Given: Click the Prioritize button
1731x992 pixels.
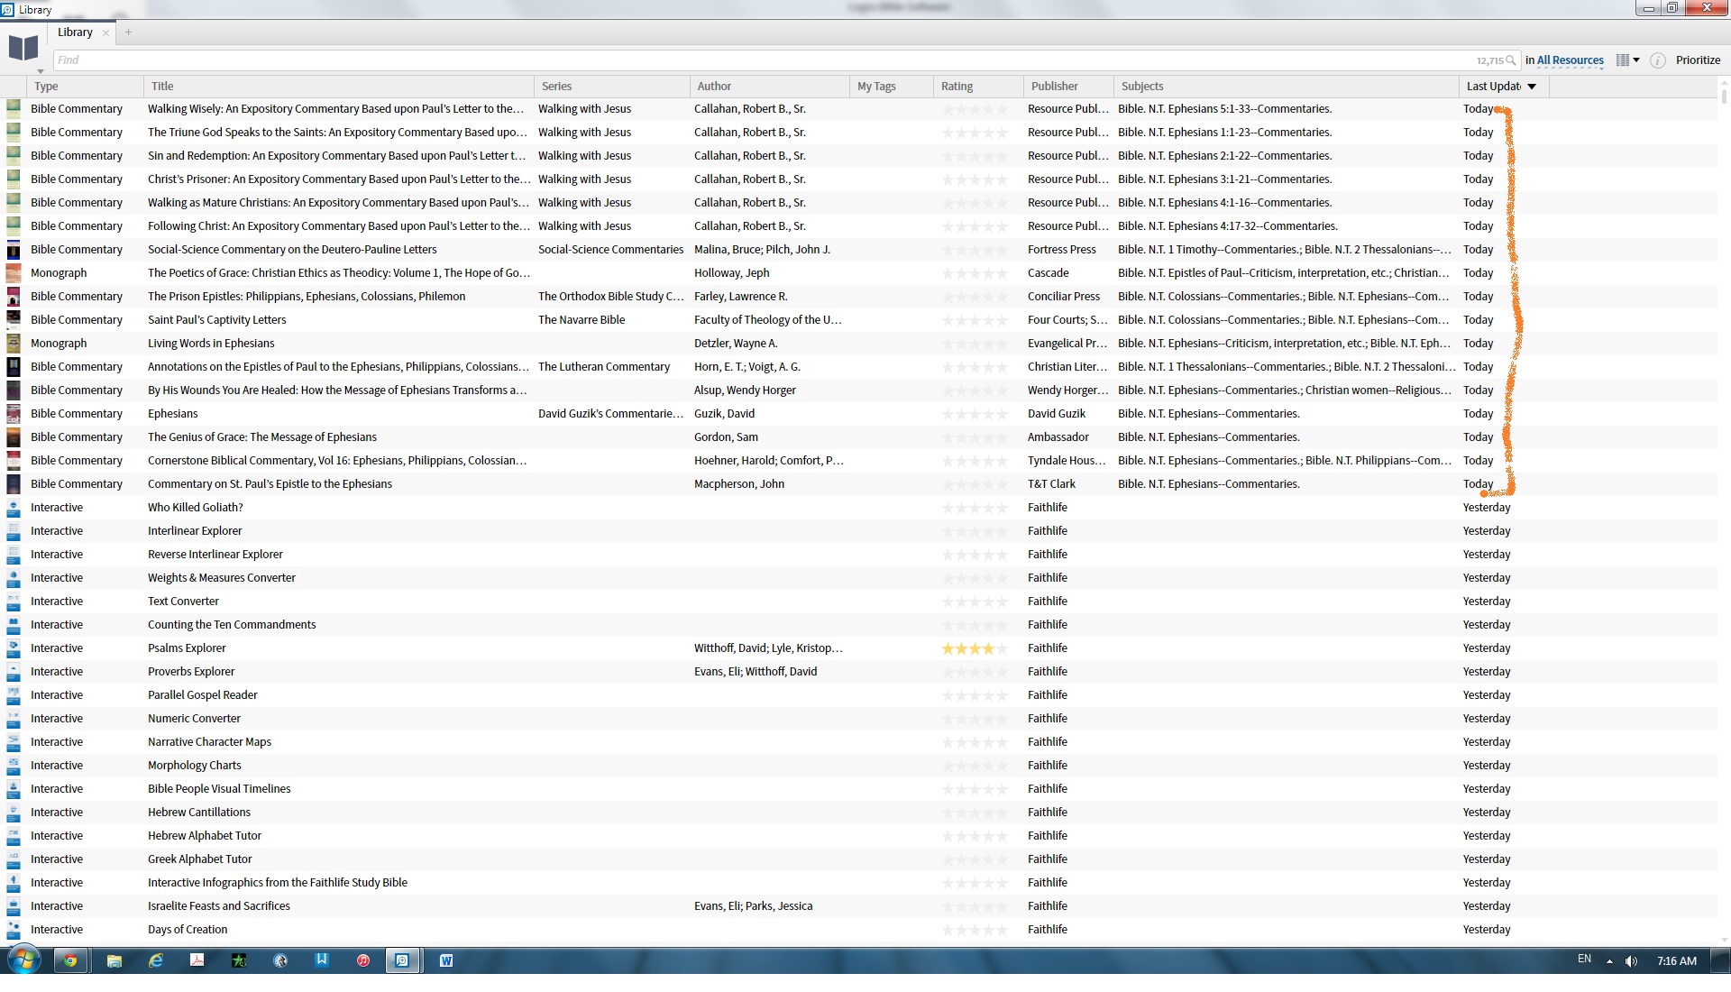Looking at the screenshot, I should (1698, 60).
